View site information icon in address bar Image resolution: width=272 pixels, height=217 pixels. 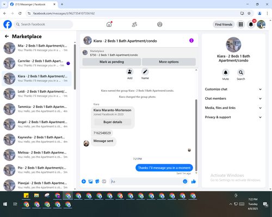(x=29, y=14)
